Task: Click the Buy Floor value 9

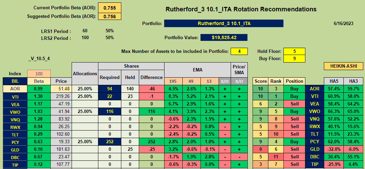Action: click(294, 59)
